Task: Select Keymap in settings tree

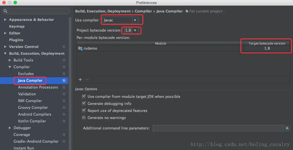Action: coord(17,26)
